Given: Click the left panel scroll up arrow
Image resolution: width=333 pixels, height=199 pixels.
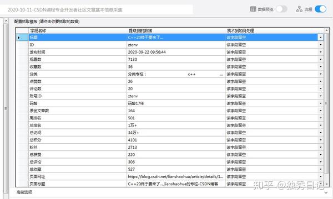Looking at the screenshot, I should 6,20.
